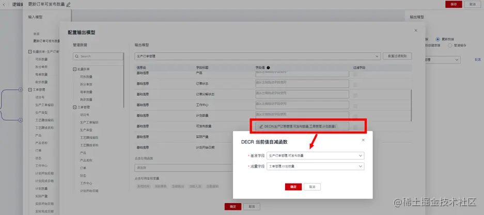Collapse 批量拆单 node in 管道数据 tree
This screenshot has height=215, width=484.
(74, 69)
